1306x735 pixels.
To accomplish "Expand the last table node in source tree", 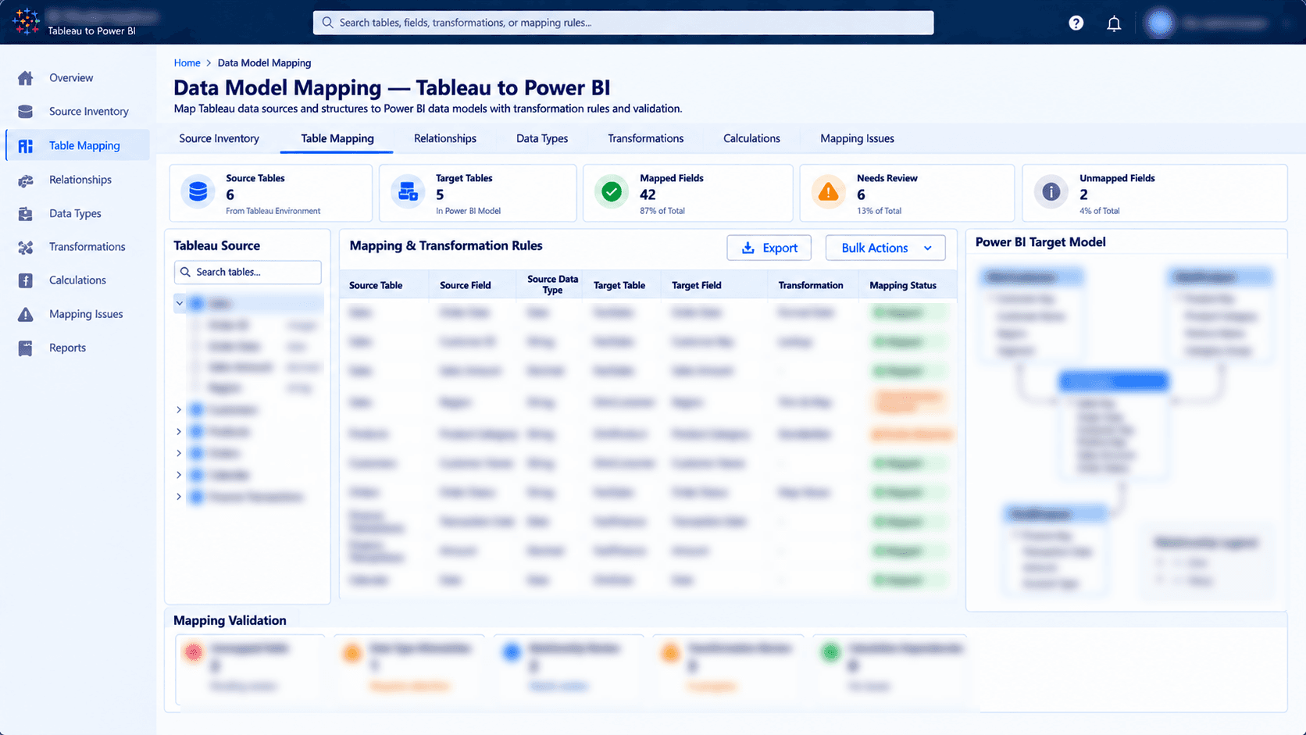I will (179, 497).
